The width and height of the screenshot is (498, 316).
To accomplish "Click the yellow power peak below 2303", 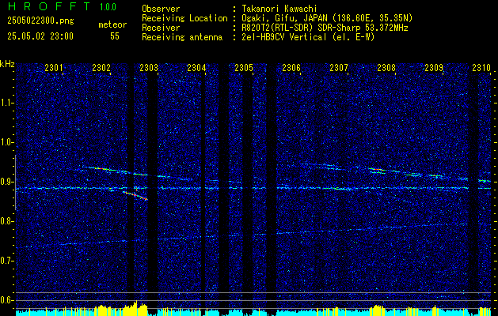I will coord(135,307).
